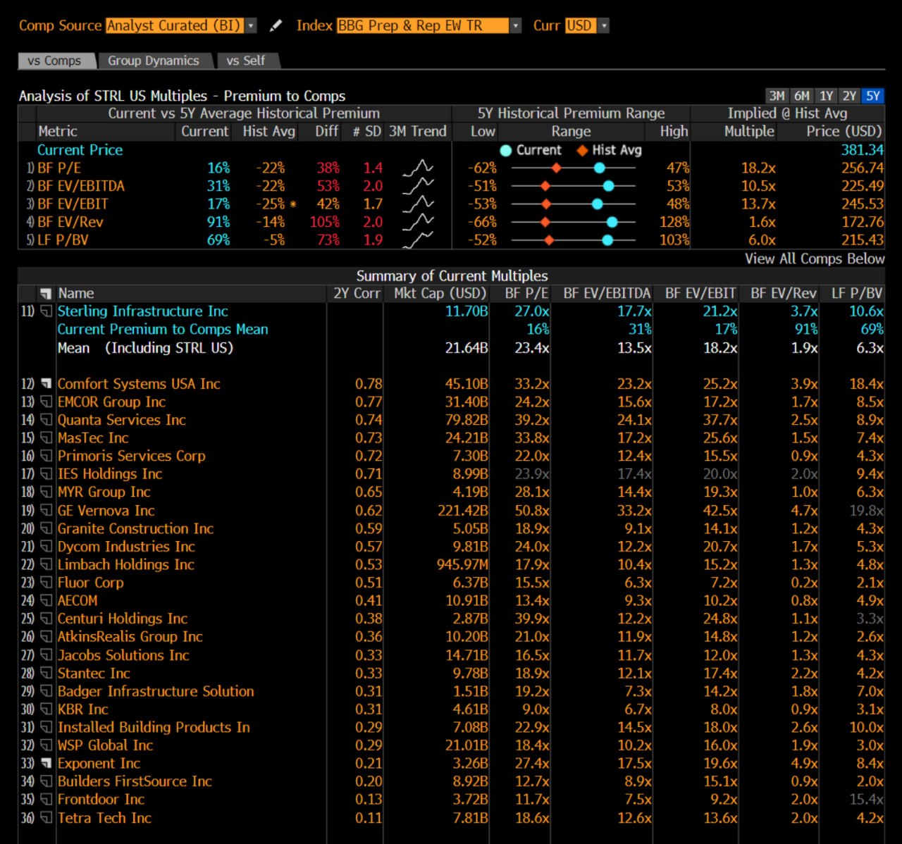Image resolution: width=902 pixels, height=844 pixels.
Task: Open the vs Self tab
Action: point(245,61)
